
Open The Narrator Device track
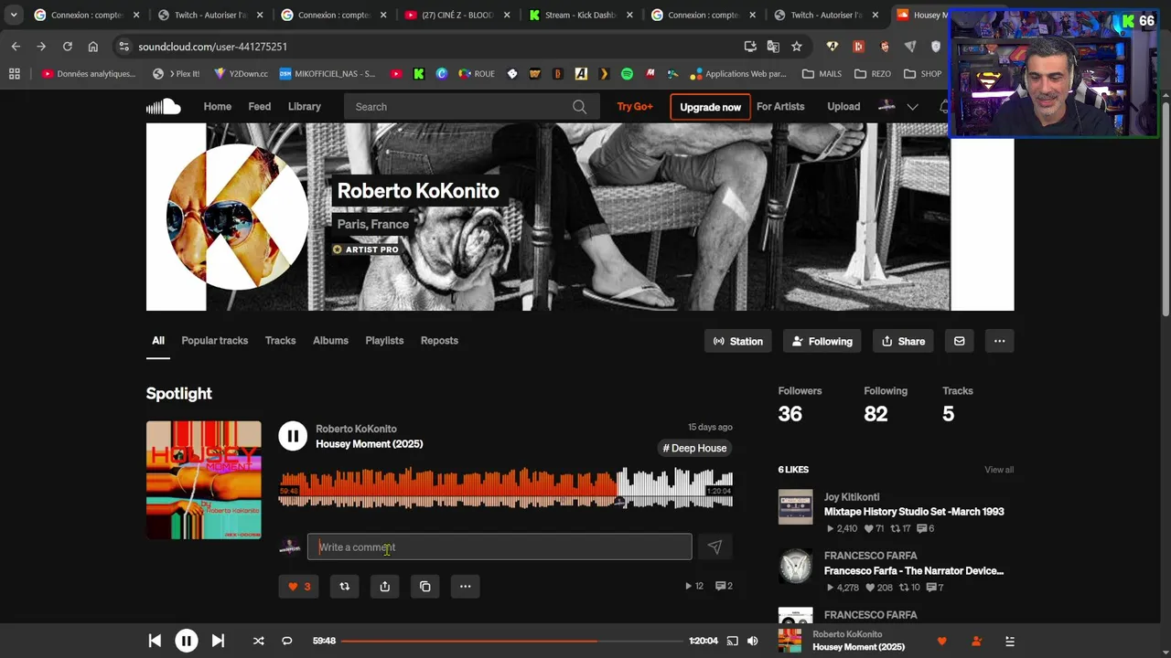914,571
